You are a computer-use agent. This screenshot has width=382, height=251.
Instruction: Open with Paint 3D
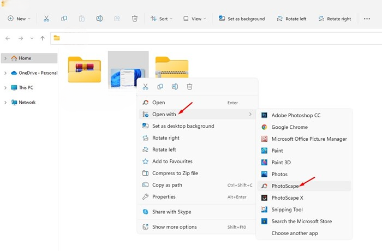point(304,162)
